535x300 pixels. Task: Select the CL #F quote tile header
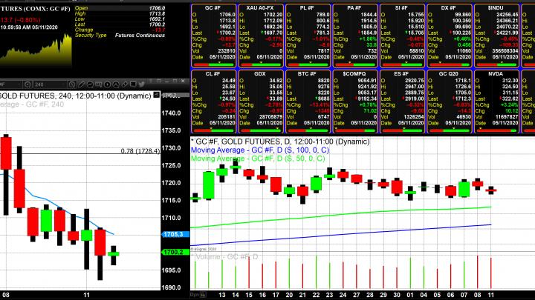(213, 73)
